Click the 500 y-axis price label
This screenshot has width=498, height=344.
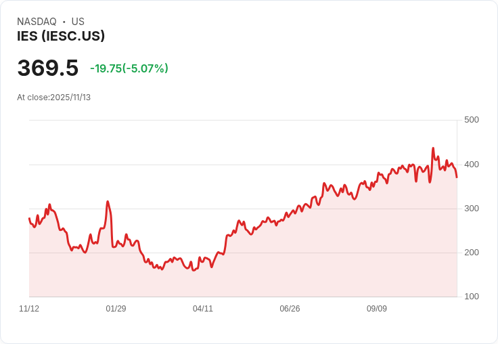[x=471, y=120]
